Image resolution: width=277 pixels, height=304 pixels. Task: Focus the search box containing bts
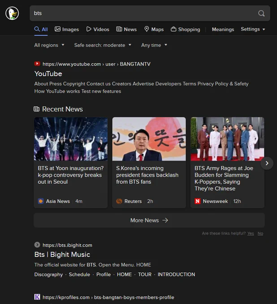point(150,13)
